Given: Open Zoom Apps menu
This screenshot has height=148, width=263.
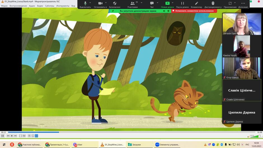Looking at the screenshot, I should click(x=230, y=4).
